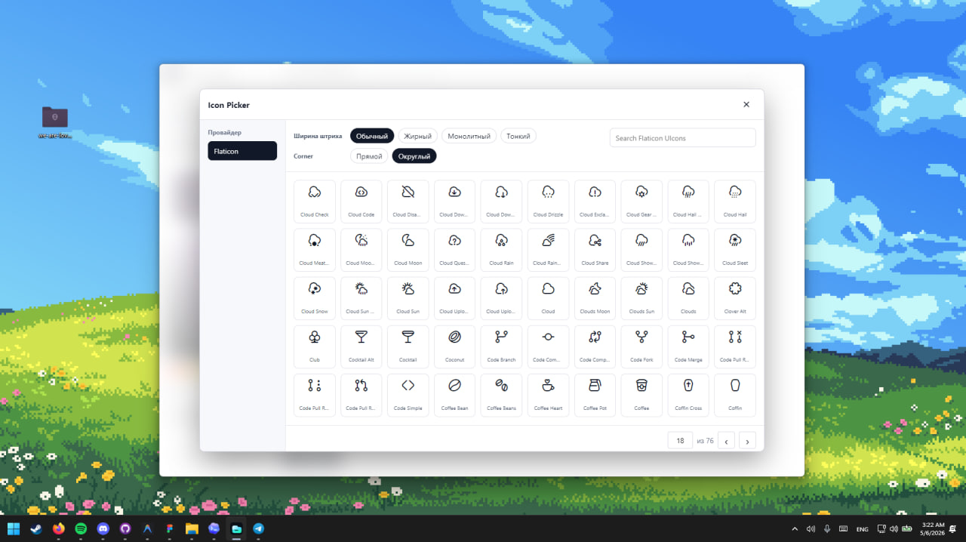The height and width of the screenshot is (542, 966).
Task: Open Telegram from the taskbar
Action: 259,528
